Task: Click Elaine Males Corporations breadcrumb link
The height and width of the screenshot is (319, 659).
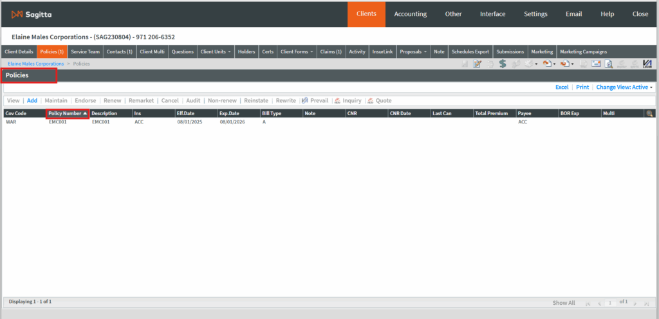Action: click(x=35, y=64)
